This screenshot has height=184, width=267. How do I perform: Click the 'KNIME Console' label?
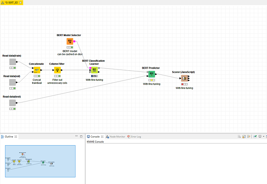[x=95, y=142]
